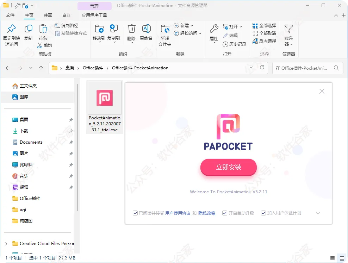Screen dimensions: 348x263
Task: Switch to the 应用程序工具 tab
Action: [94, 15]
